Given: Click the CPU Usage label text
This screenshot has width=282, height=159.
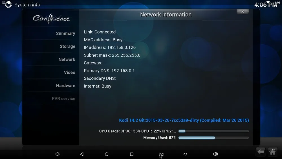Looking at the screenshot, I should point(138,131).
